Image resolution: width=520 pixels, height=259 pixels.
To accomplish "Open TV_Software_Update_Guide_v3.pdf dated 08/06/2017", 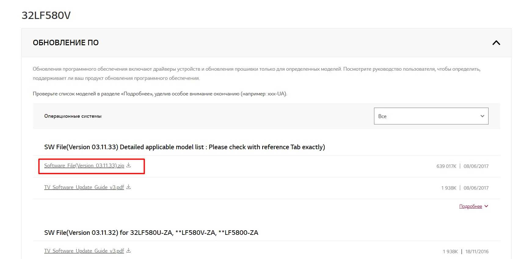I will tap(84, 187).
